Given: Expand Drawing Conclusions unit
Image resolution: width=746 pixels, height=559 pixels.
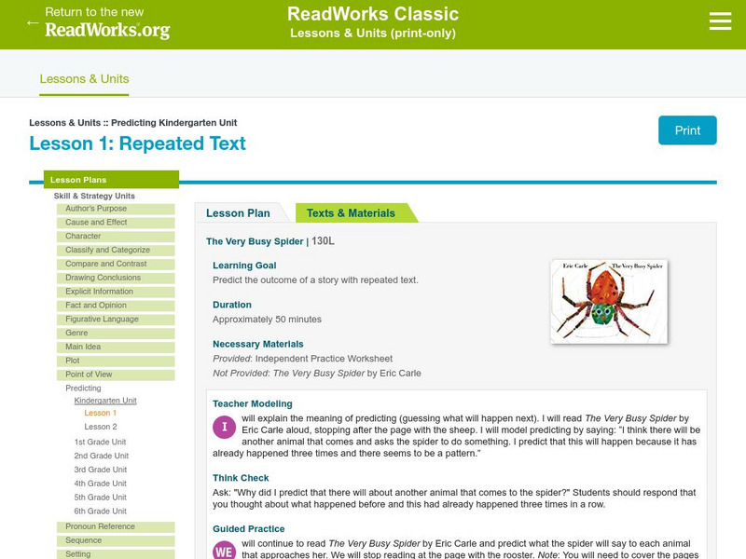Looking at the screenshot, I should tap(116, 278).
